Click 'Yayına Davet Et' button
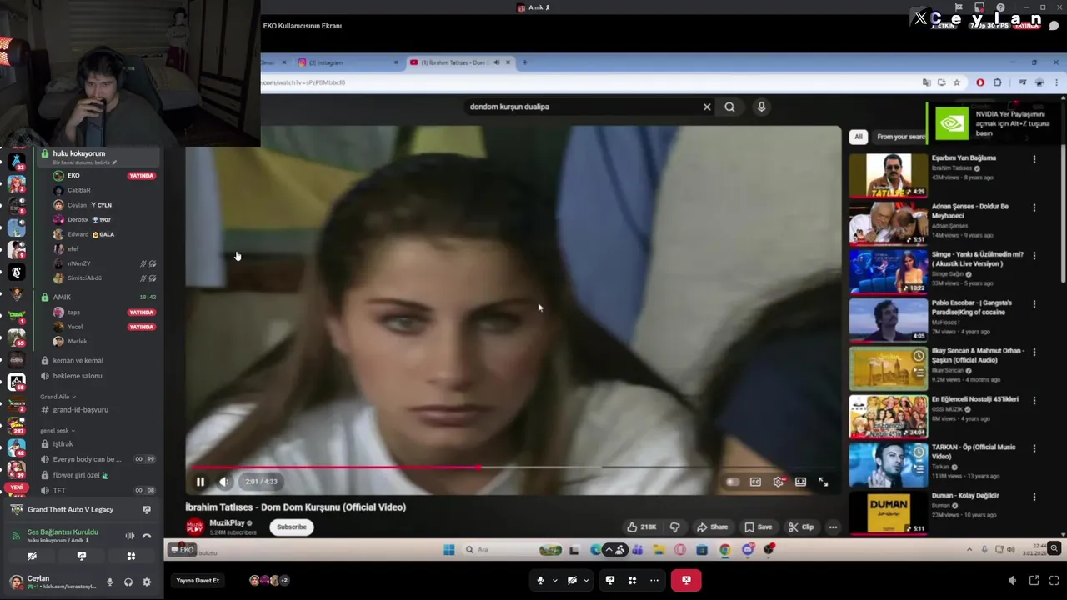 tap(198, 580)
